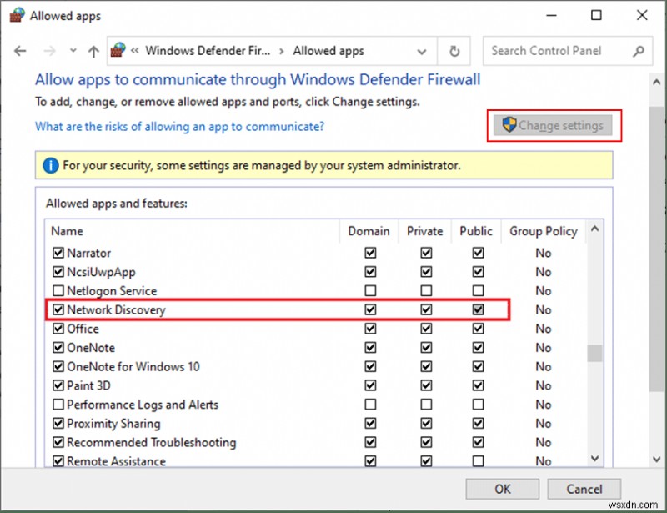The width and height of the screenshot is (667, 513).
Task: Click the shield icon on Change settings
Action: 509,125
